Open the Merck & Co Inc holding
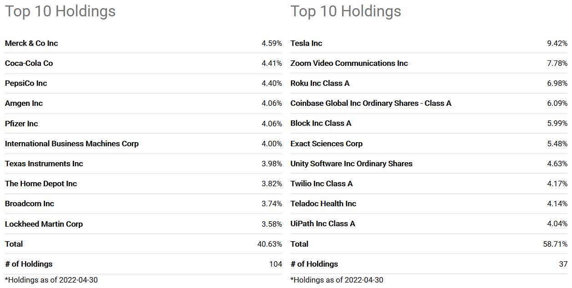This screenshot has height=288, width=572. (x=31, y=43)
